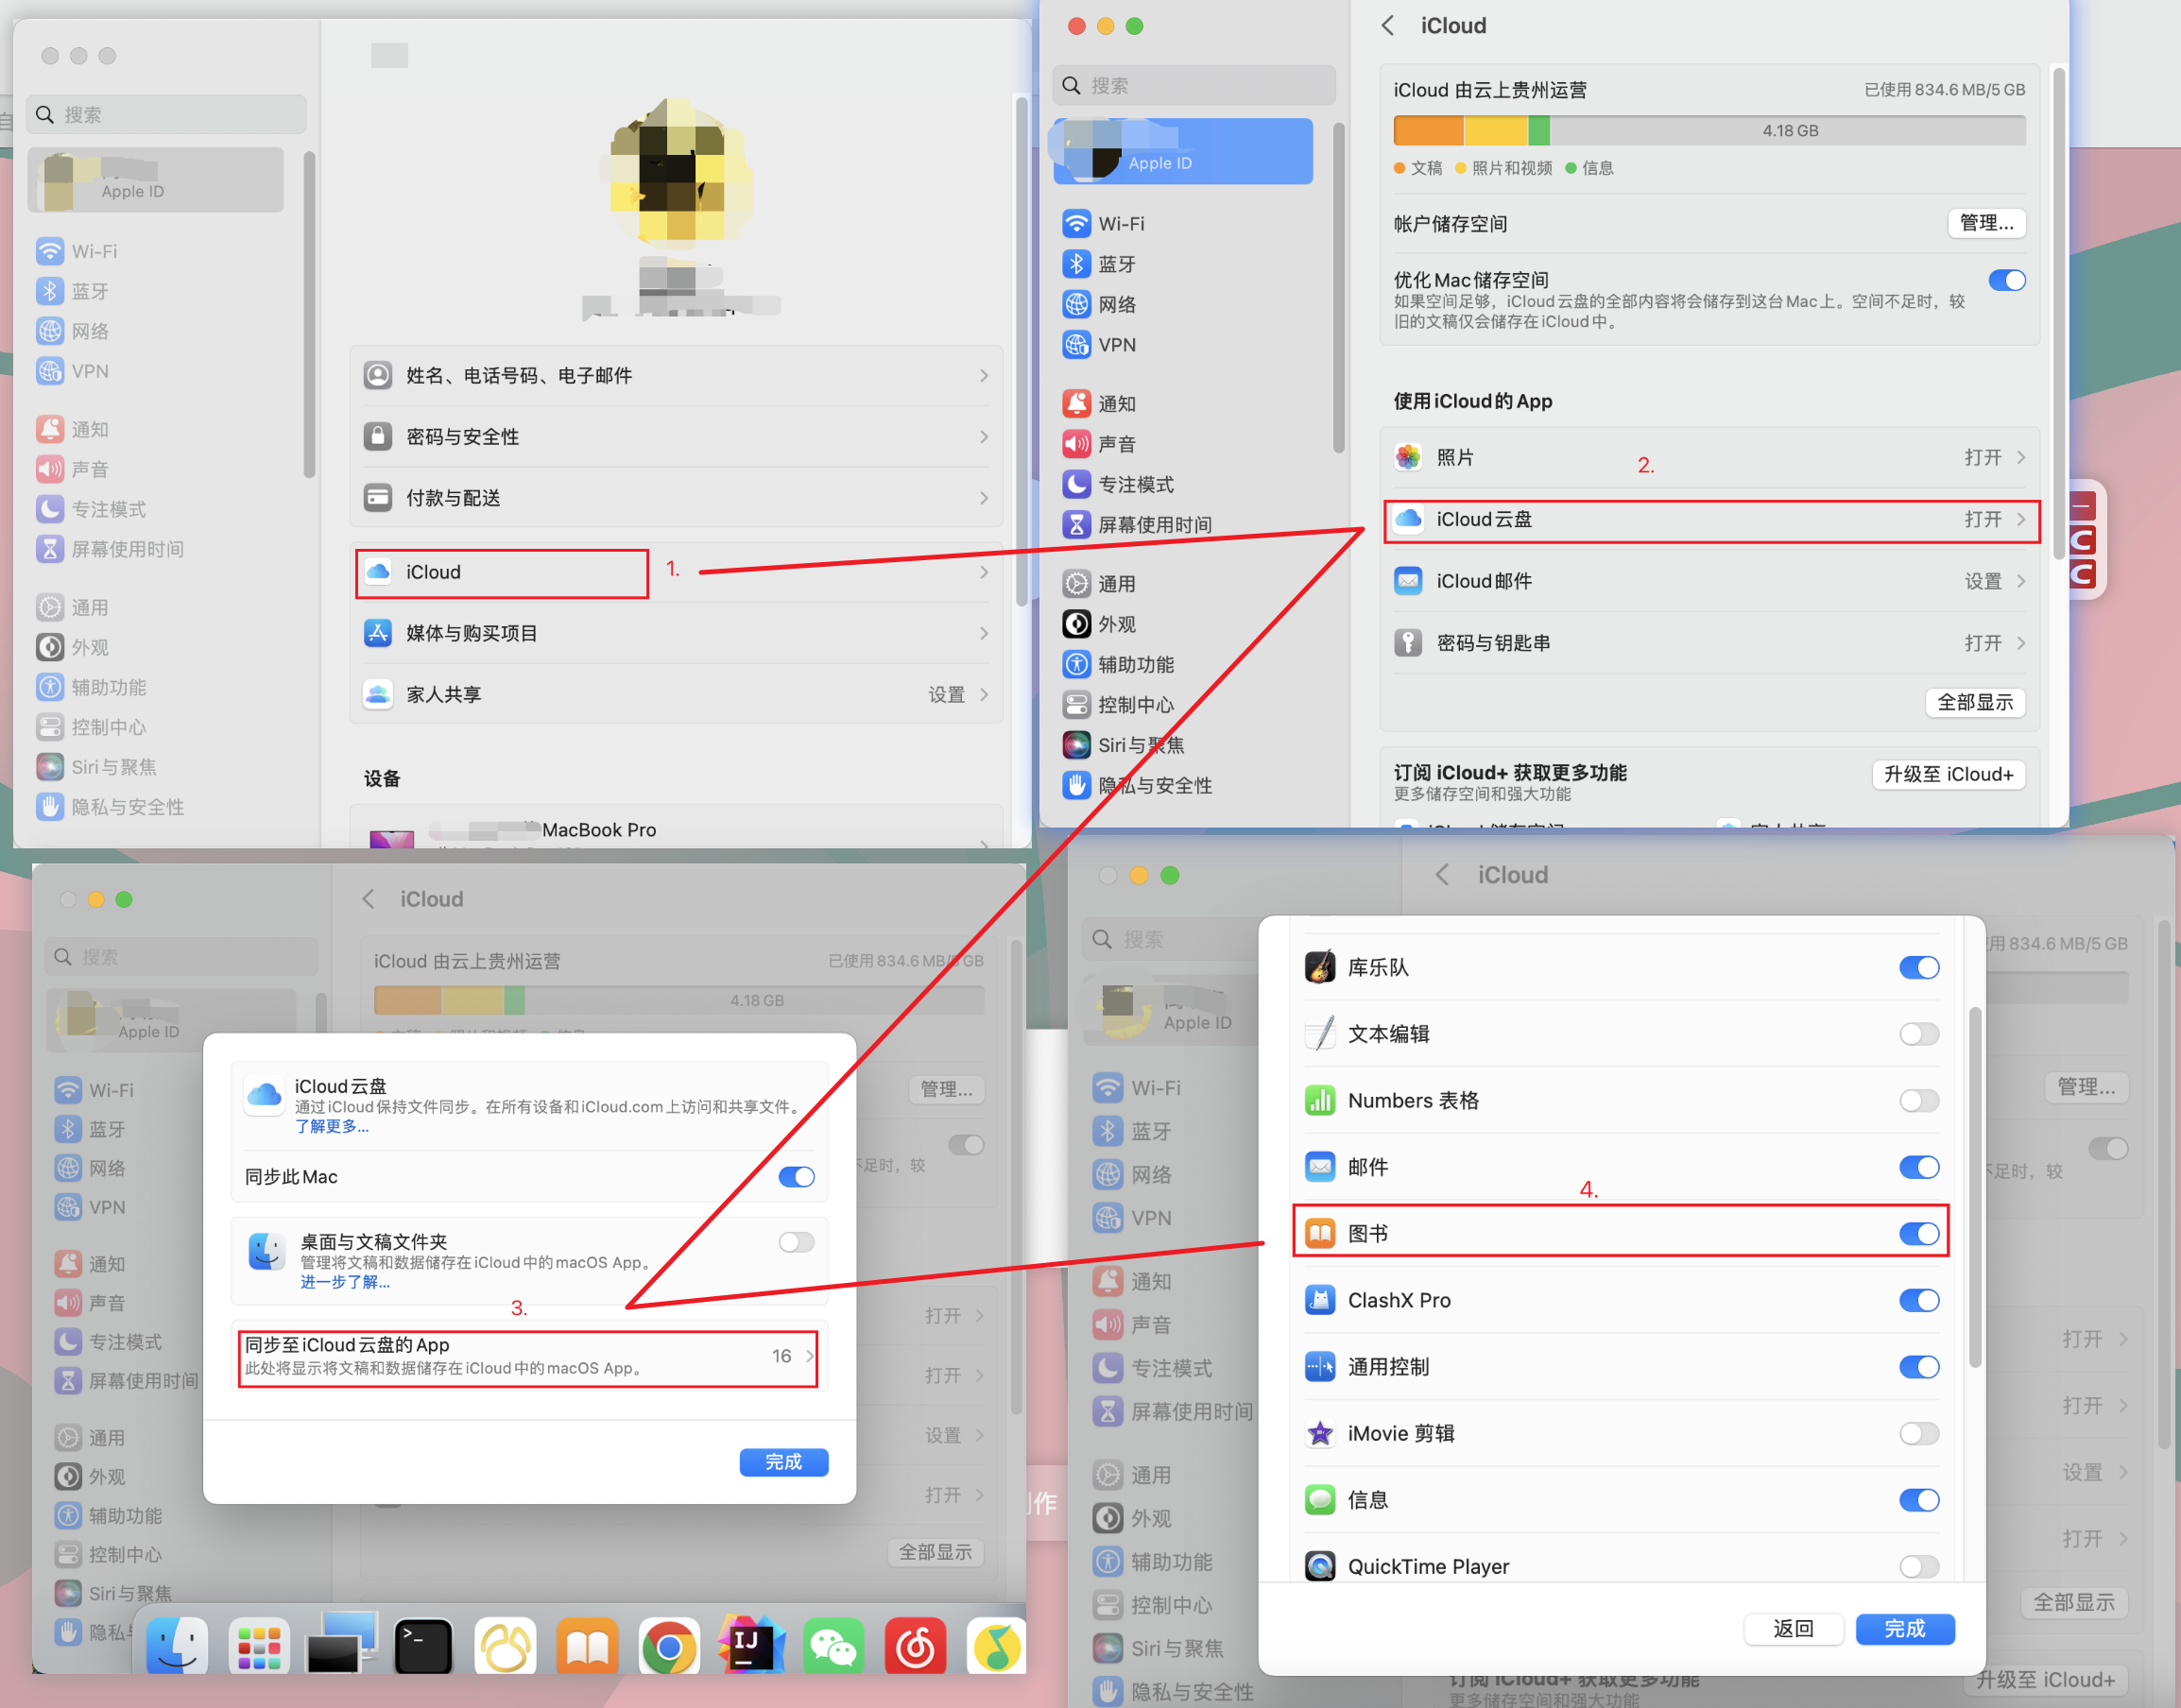Click the Terminal dock icon
The image size is (2181, 1708).
tap(422, 1646)
